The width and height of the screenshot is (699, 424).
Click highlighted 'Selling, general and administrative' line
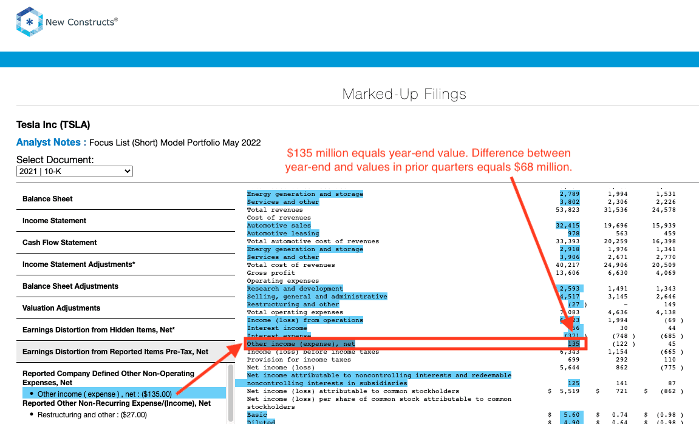317,296
